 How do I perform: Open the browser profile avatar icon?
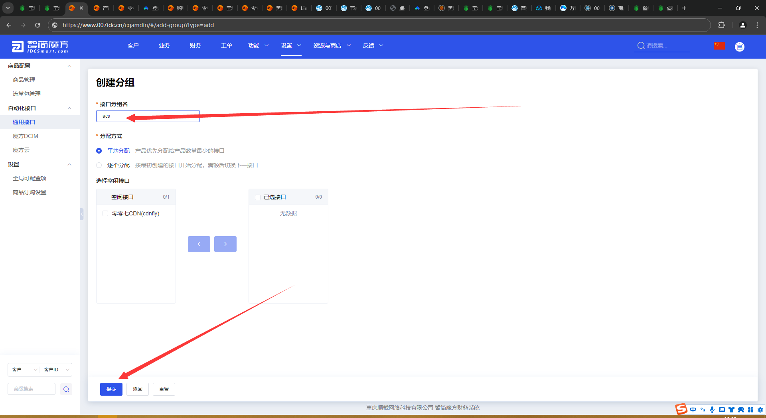[742, 25]
